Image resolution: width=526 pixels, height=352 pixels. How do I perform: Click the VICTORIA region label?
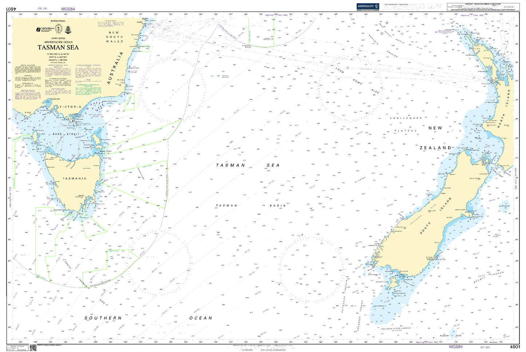[x=70, y=107]
